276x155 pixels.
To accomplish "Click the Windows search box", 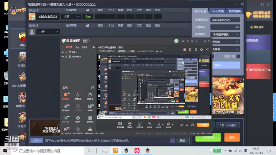I will coord(48,151).
